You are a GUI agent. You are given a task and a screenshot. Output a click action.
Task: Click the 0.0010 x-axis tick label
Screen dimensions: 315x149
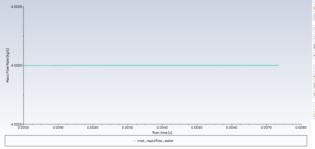58,128
